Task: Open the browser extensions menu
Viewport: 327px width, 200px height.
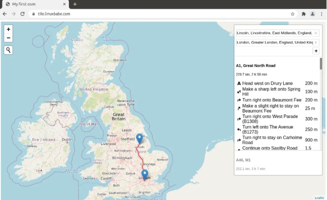Action: point(303,14)
